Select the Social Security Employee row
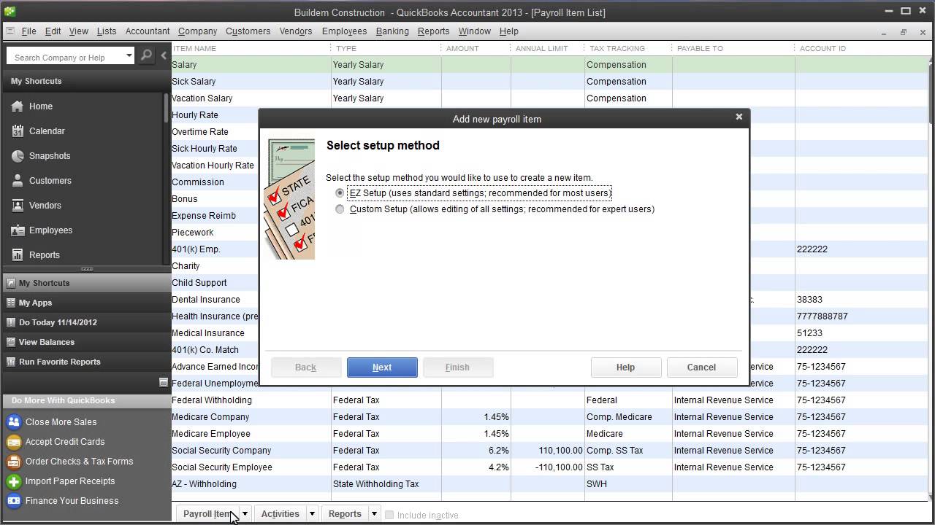The image size is (935, 525). click(548, 467)
